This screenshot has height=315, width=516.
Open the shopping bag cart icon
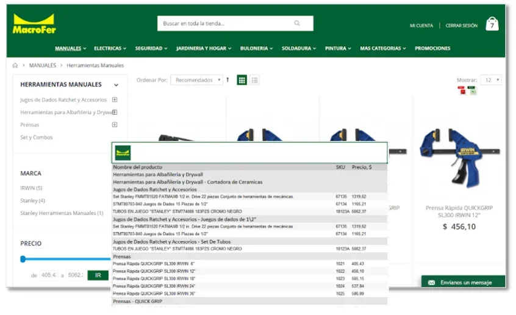[x=492, y=24]
